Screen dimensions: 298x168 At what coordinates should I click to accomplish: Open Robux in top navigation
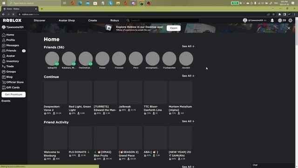(115, 21)
